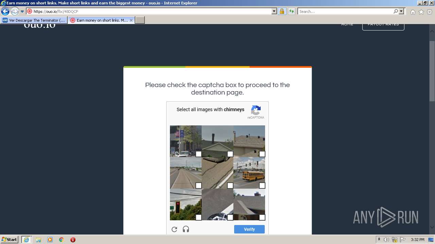The width and height of the screenshot is (435, 244).
Task: Switch to Ver Descargar The Terminator tab
Action: tap(34, 20)
